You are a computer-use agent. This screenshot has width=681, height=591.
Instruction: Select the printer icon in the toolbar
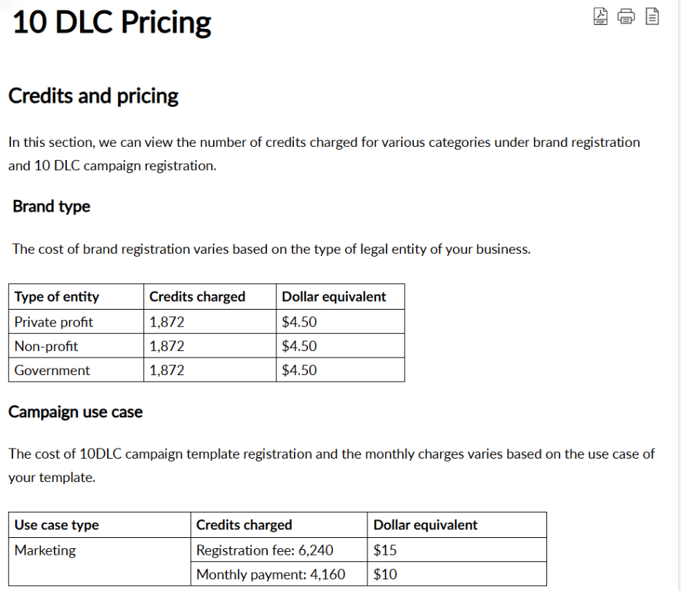(x=626, y=16)
